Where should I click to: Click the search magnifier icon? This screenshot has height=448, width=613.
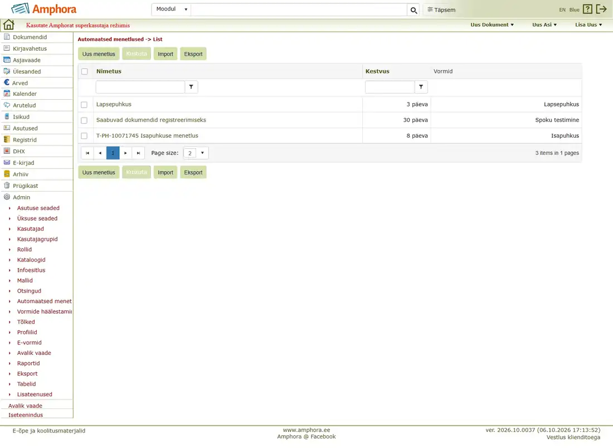(x=413, y=10)
